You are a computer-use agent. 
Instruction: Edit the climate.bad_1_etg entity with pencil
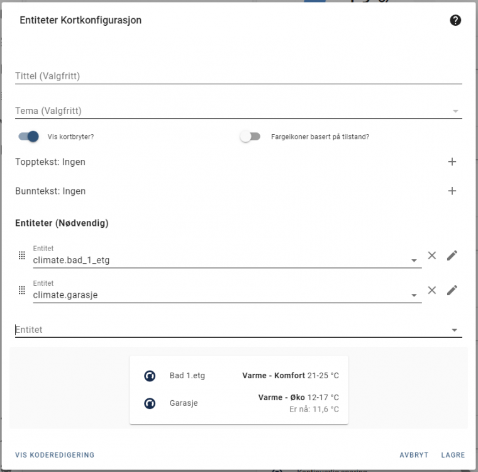pyautogui.click(x=452, y=256)
